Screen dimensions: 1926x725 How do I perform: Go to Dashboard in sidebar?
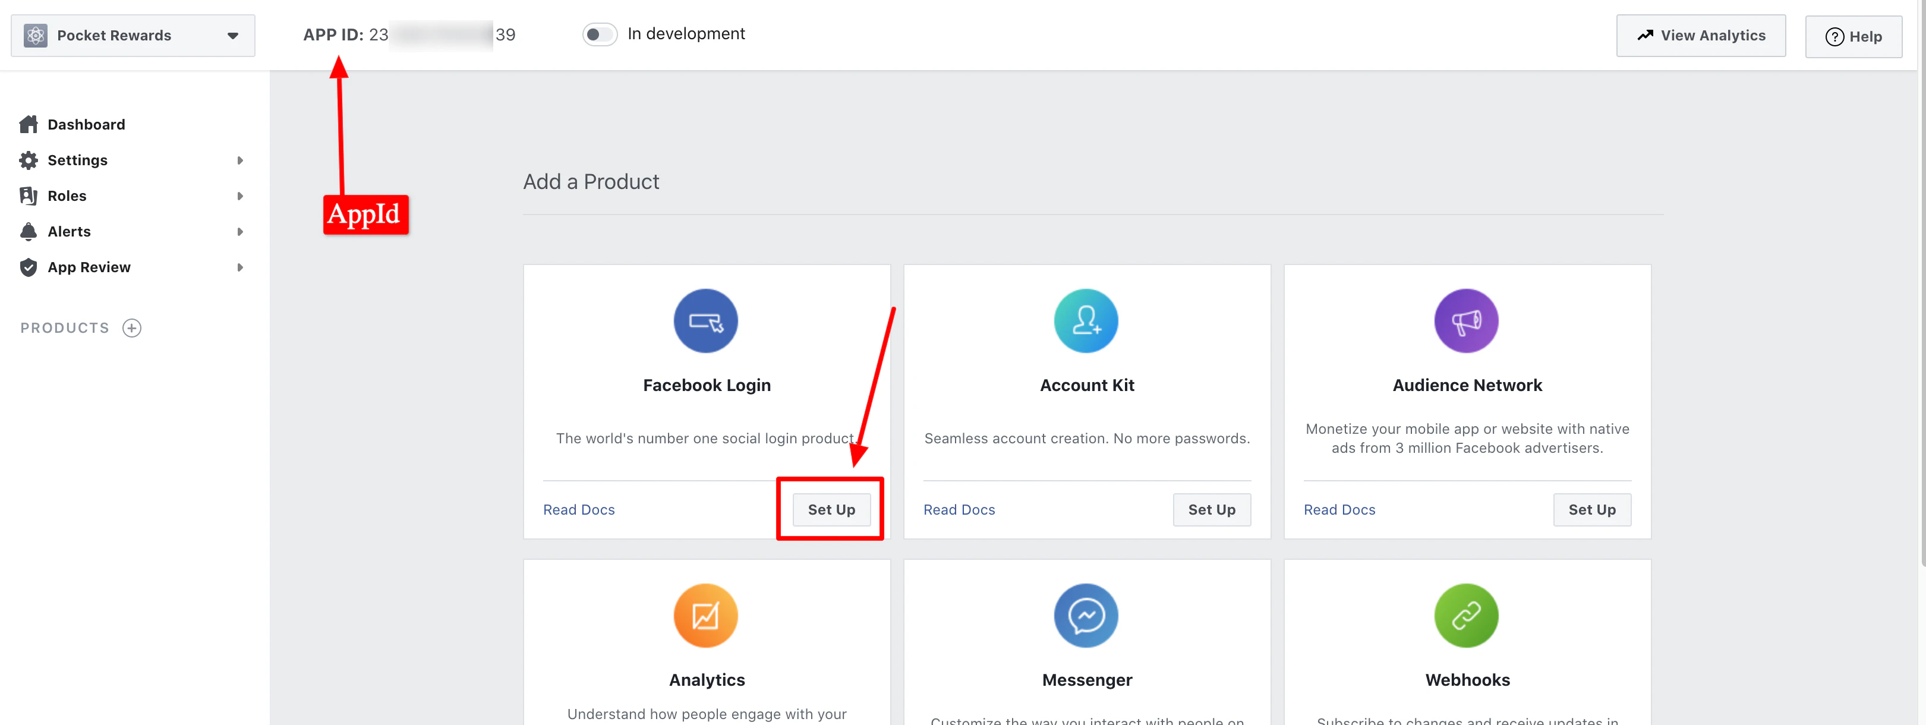(86, 124)
